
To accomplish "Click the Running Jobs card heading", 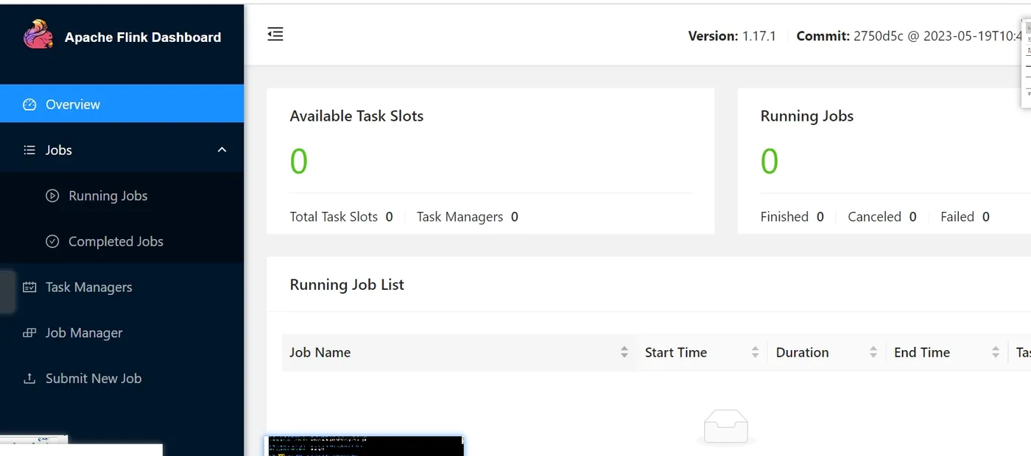I will point(806,116).
